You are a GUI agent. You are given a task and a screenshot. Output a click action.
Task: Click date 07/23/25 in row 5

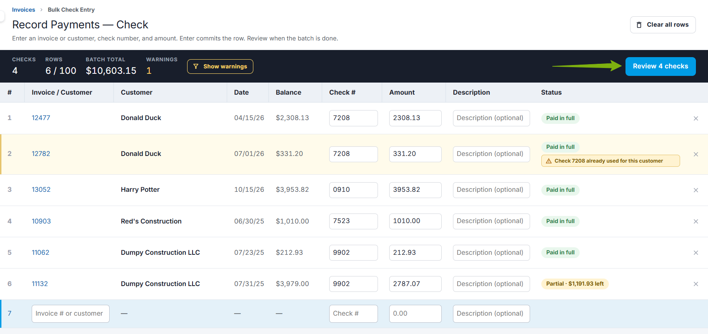(x=249, y=253)
